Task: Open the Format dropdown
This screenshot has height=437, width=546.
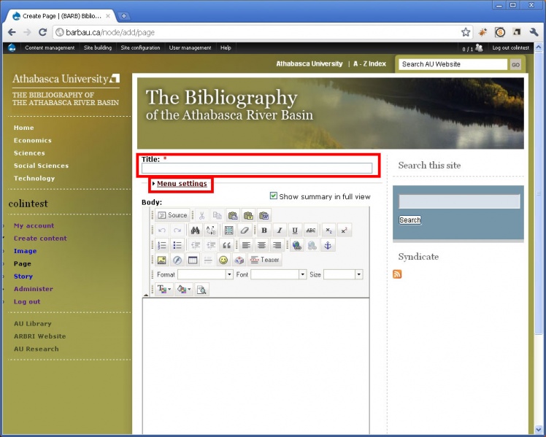Action: click(x=205, y=274)
